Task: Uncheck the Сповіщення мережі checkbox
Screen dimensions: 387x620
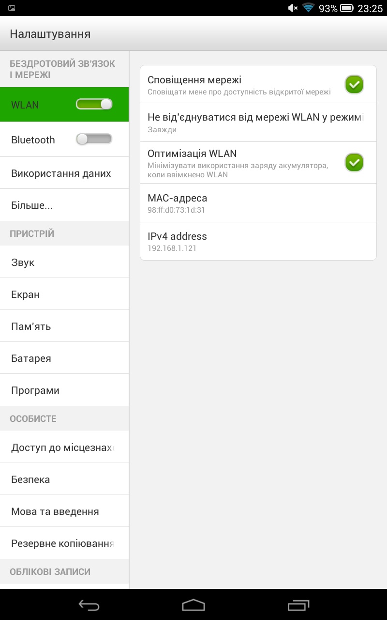Action: [x=354, y=84]
